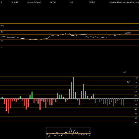Click the last red bar of MR histogram
The width and height of the screenshot is (139, 139).
[123, 102]
